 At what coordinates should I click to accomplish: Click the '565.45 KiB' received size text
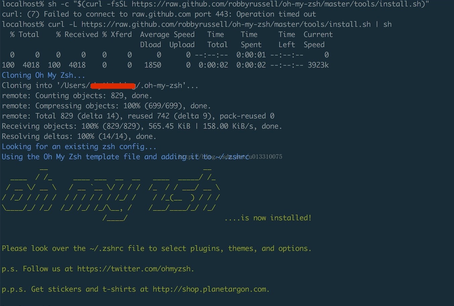point(169,126)
